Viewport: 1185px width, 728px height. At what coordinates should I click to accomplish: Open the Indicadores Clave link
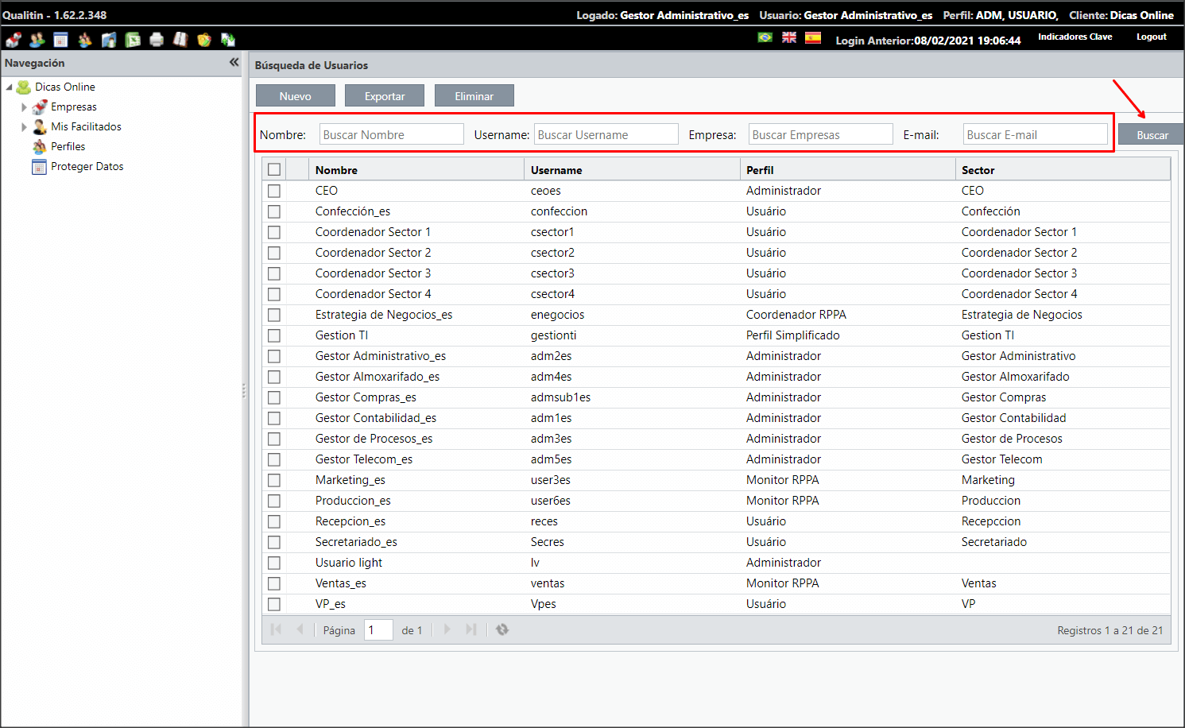pos(1075,37)
